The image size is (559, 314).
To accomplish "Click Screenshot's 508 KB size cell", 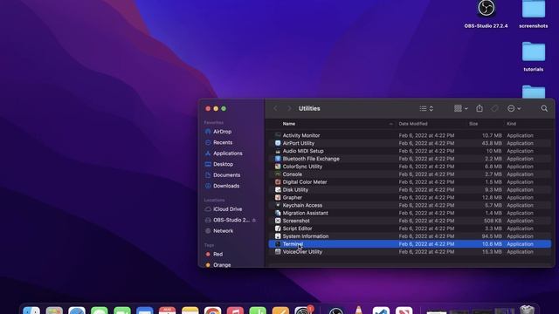I will coord(493,221).
